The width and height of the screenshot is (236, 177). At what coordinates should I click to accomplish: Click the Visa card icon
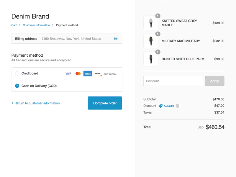point(68,73)
